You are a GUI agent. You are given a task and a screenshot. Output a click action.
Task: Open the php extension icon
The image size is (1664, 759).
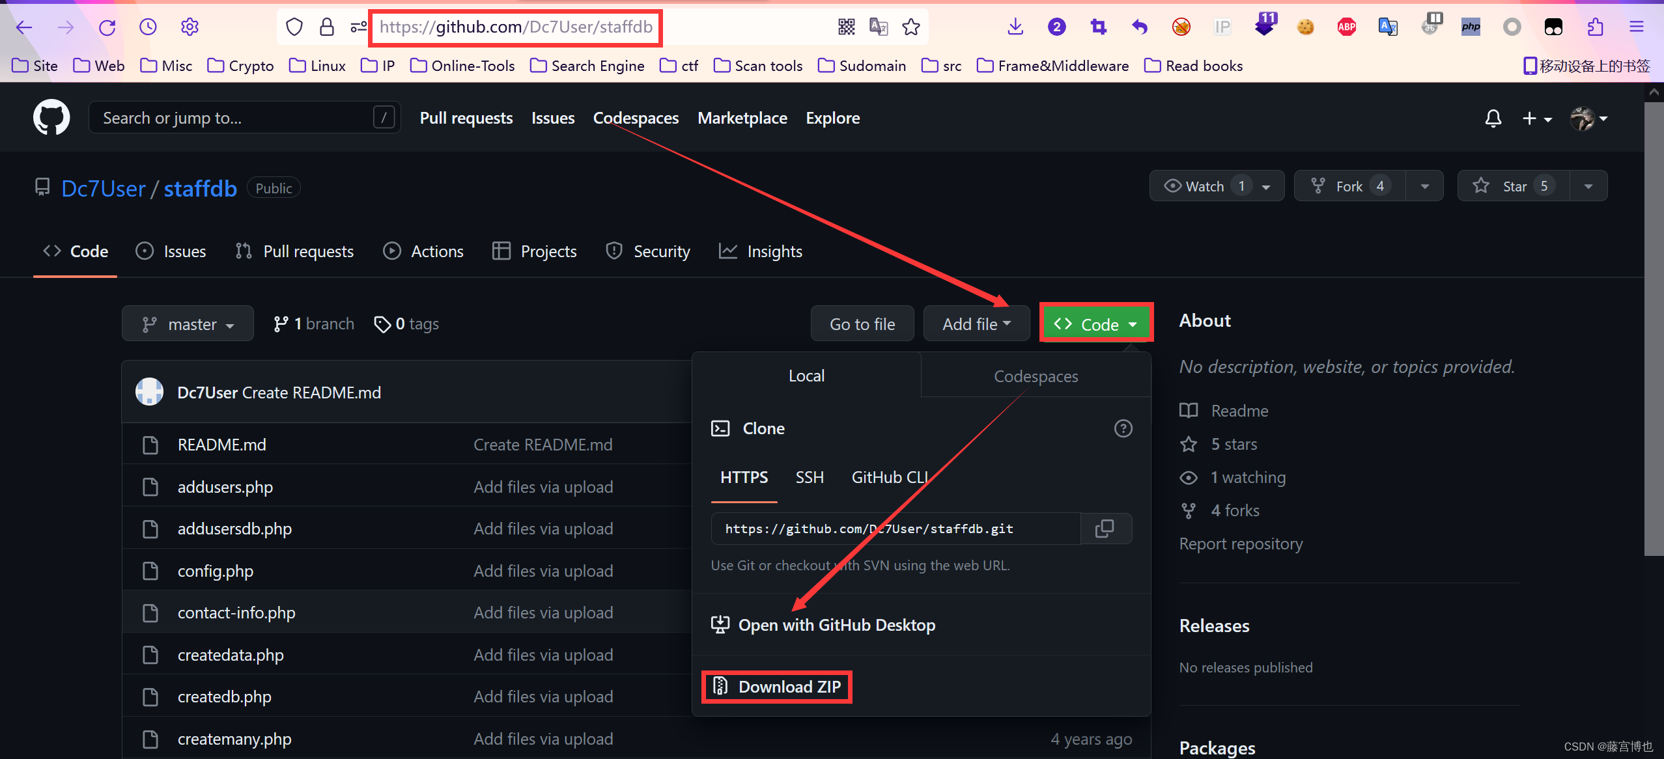click(1471, 27)
